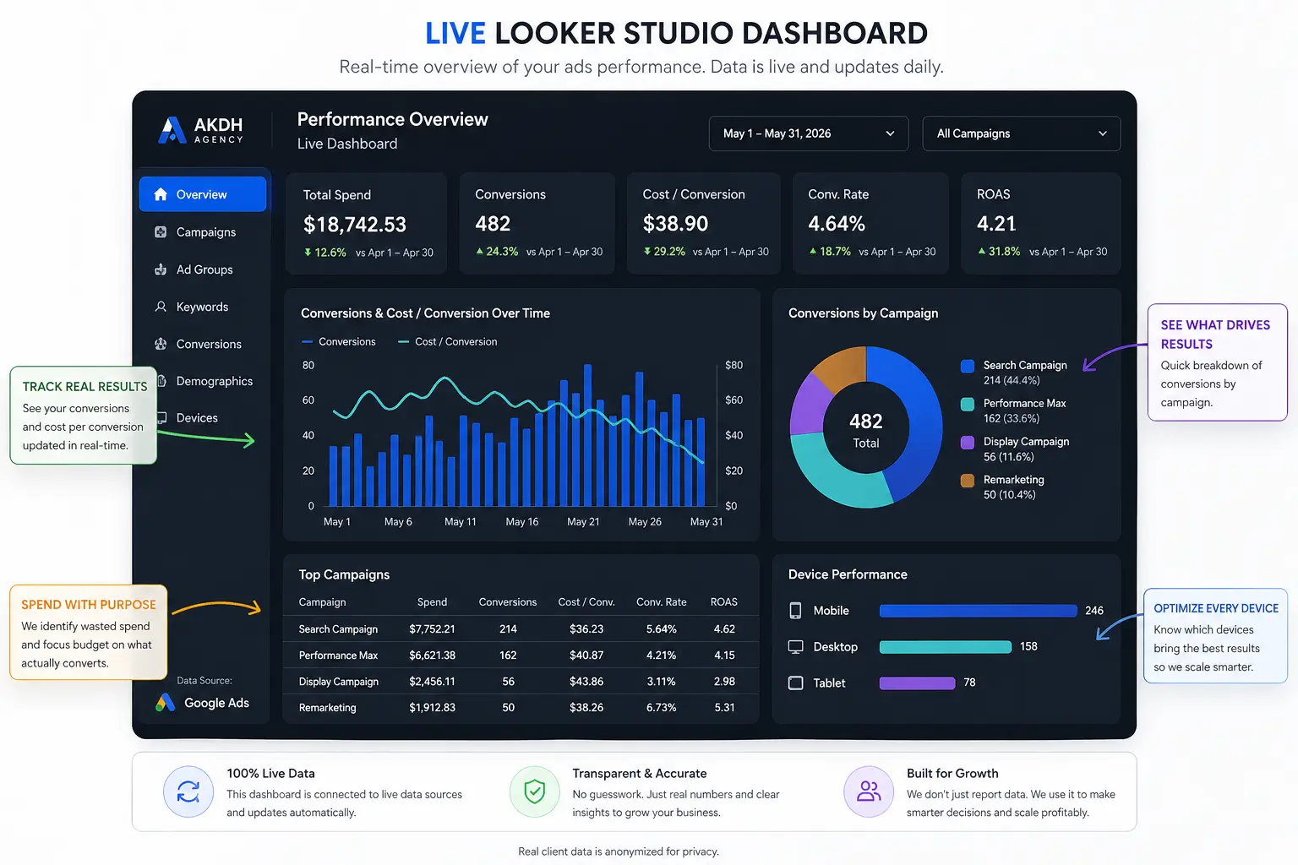The height and width of the screenshot is (865, 1298).
Task: Click the Total Spend card
Action: 366,224
